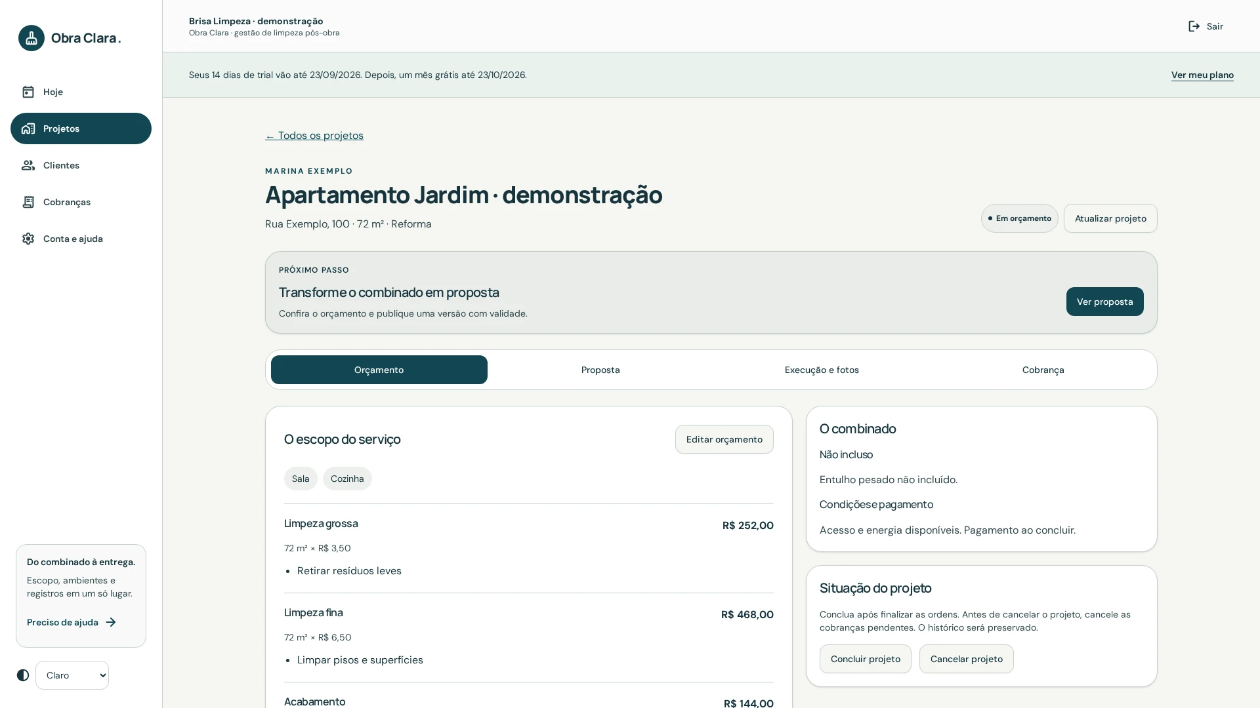
Task: Select the Sala room chip
Action: [x=301, y=479]
